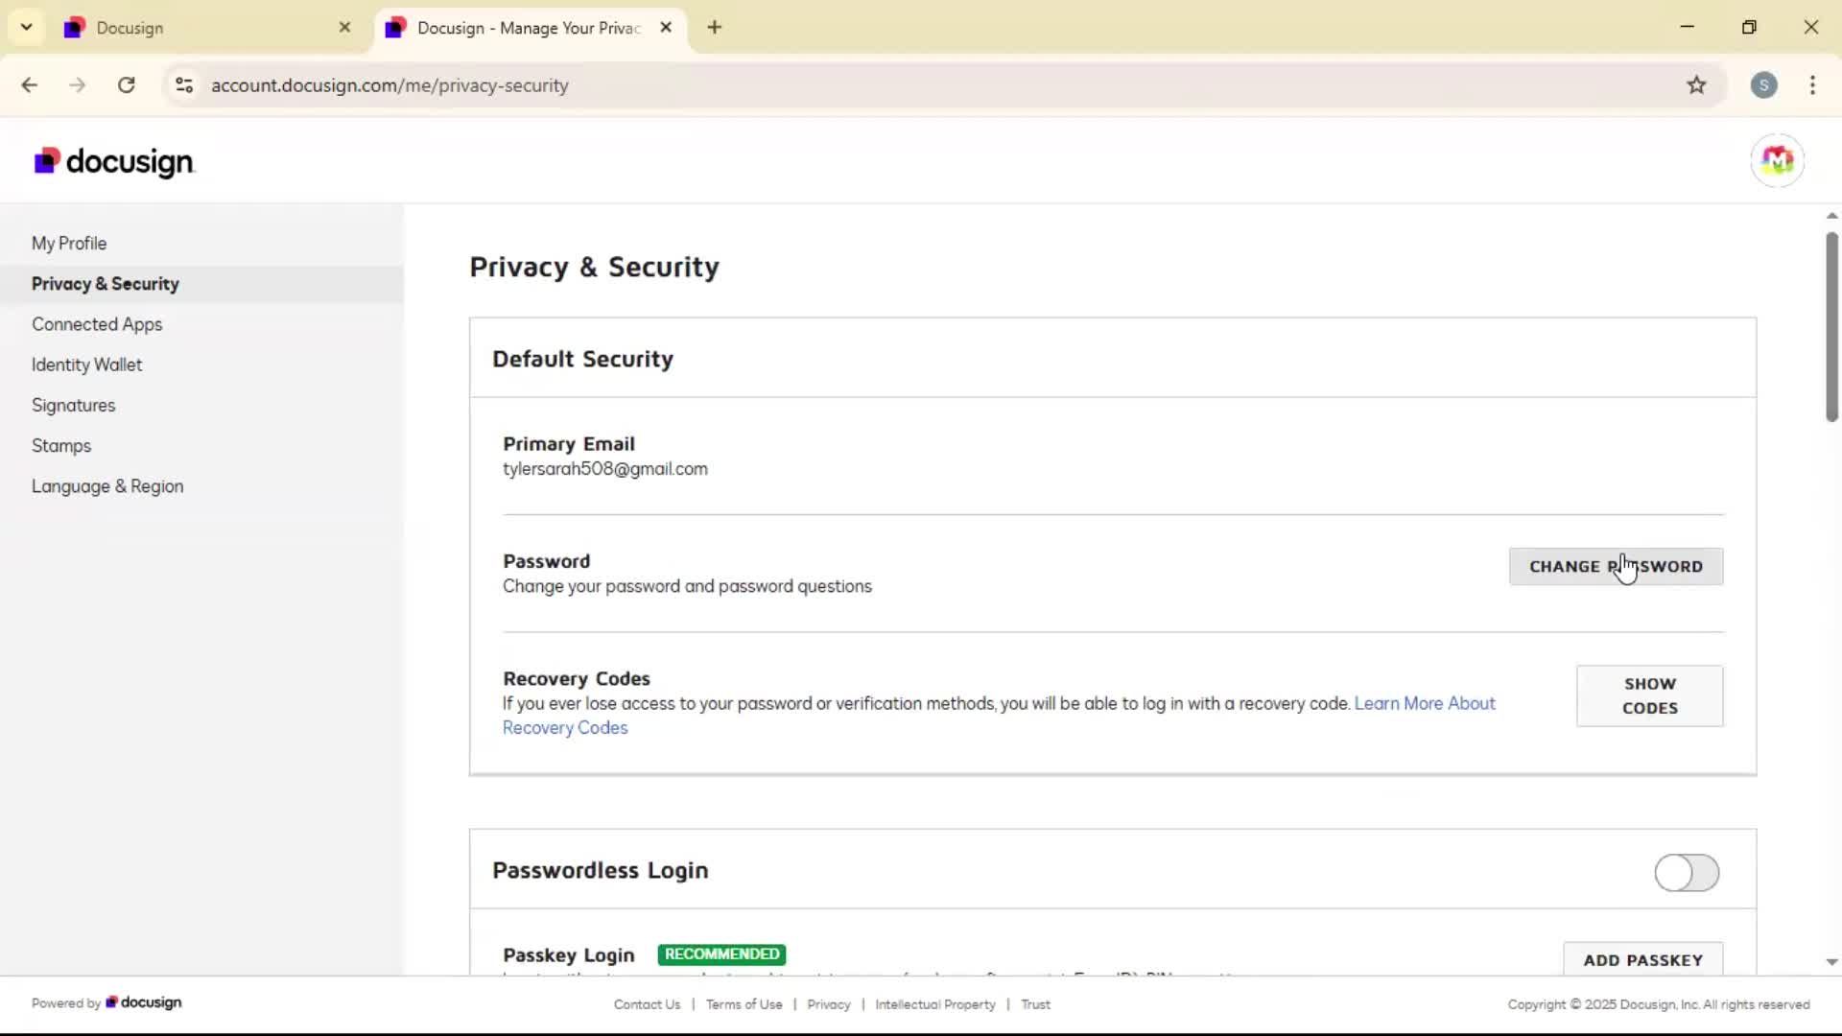The image size is (1842, 1036).
Task: Click the primary email tylersarah508@gmail.com
Action: click(605, 469)
